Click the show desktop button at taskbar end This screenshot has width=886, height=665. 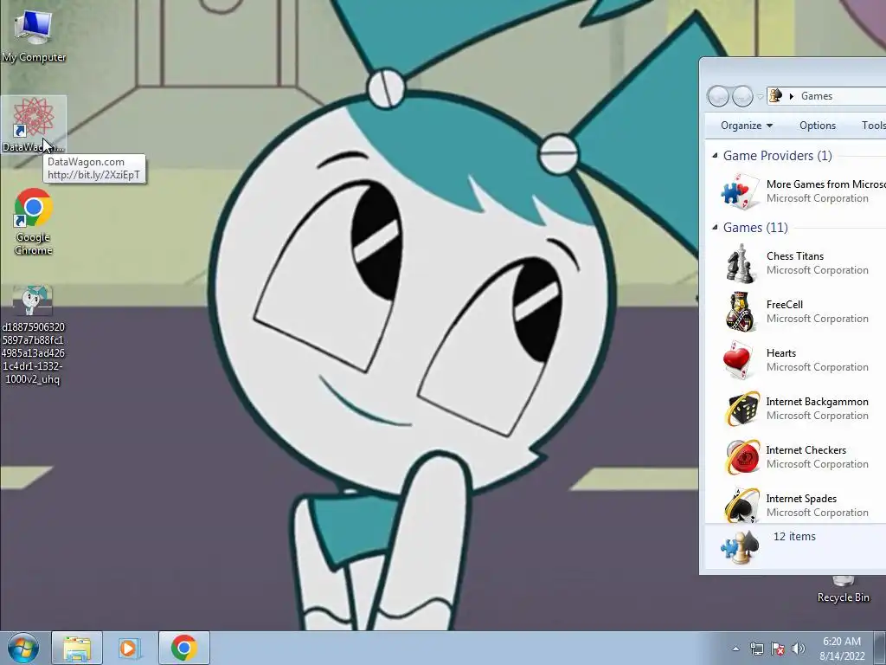(880, 648)
